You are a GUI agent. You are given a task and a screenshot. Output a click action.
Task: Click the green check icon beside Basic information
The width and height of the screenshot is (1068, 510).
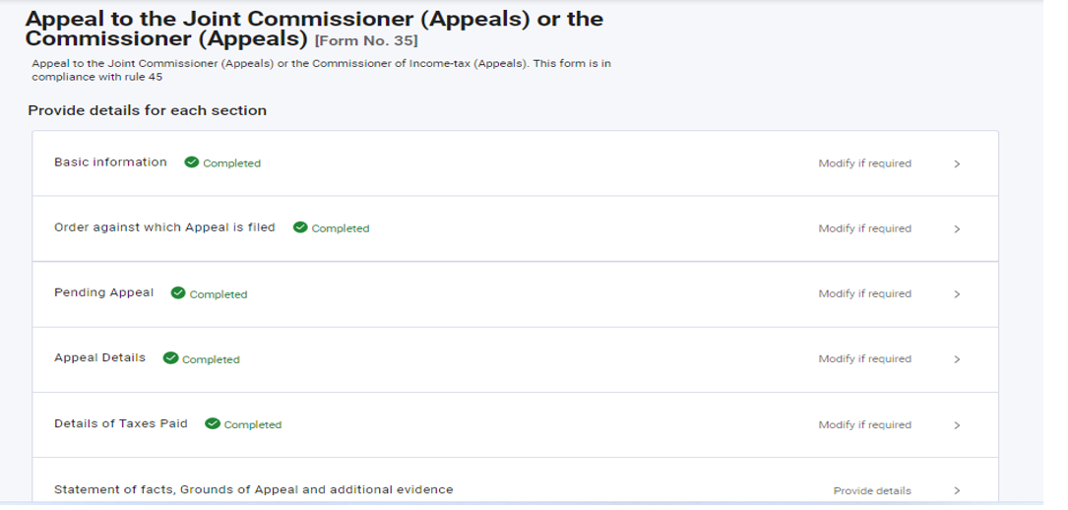(x=192, y=163)
